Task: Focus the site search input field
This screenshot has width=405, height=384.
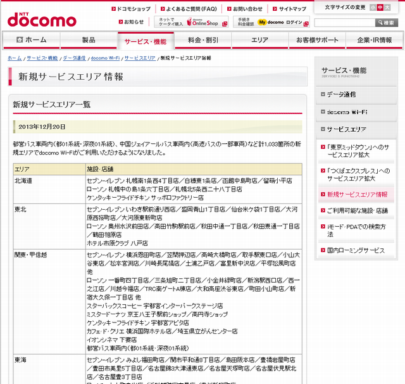Action: coord(345,23)
